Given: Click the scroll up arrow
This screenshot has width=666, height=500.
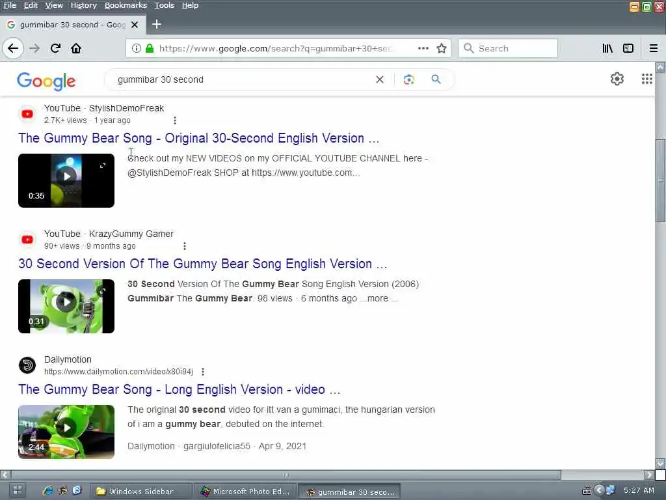Looking at the screenshot, I should (x=660, y=67).
